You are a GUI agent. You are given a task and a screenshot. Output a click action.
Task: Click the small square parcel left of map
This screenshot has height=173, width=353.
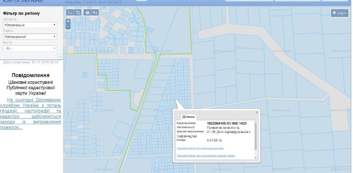tap(84, 75)
